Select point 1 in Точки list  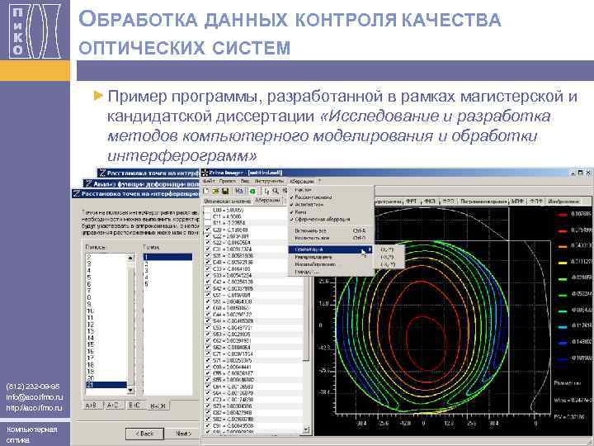pos(167,257)
